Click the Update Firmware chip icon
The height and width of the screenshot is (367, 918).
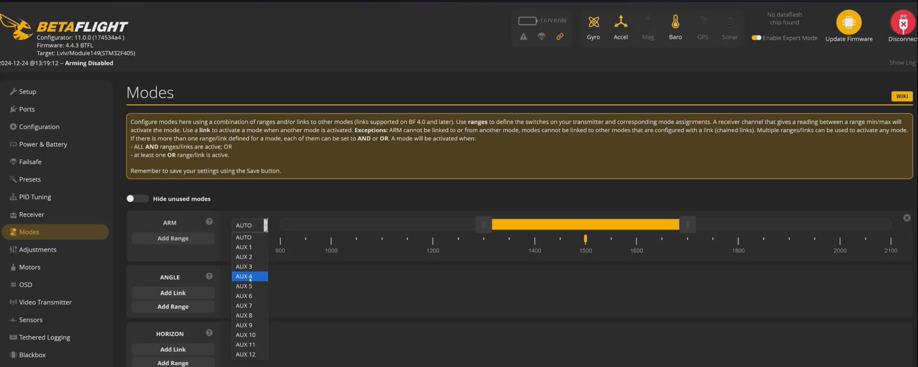(x=848, y=22)
